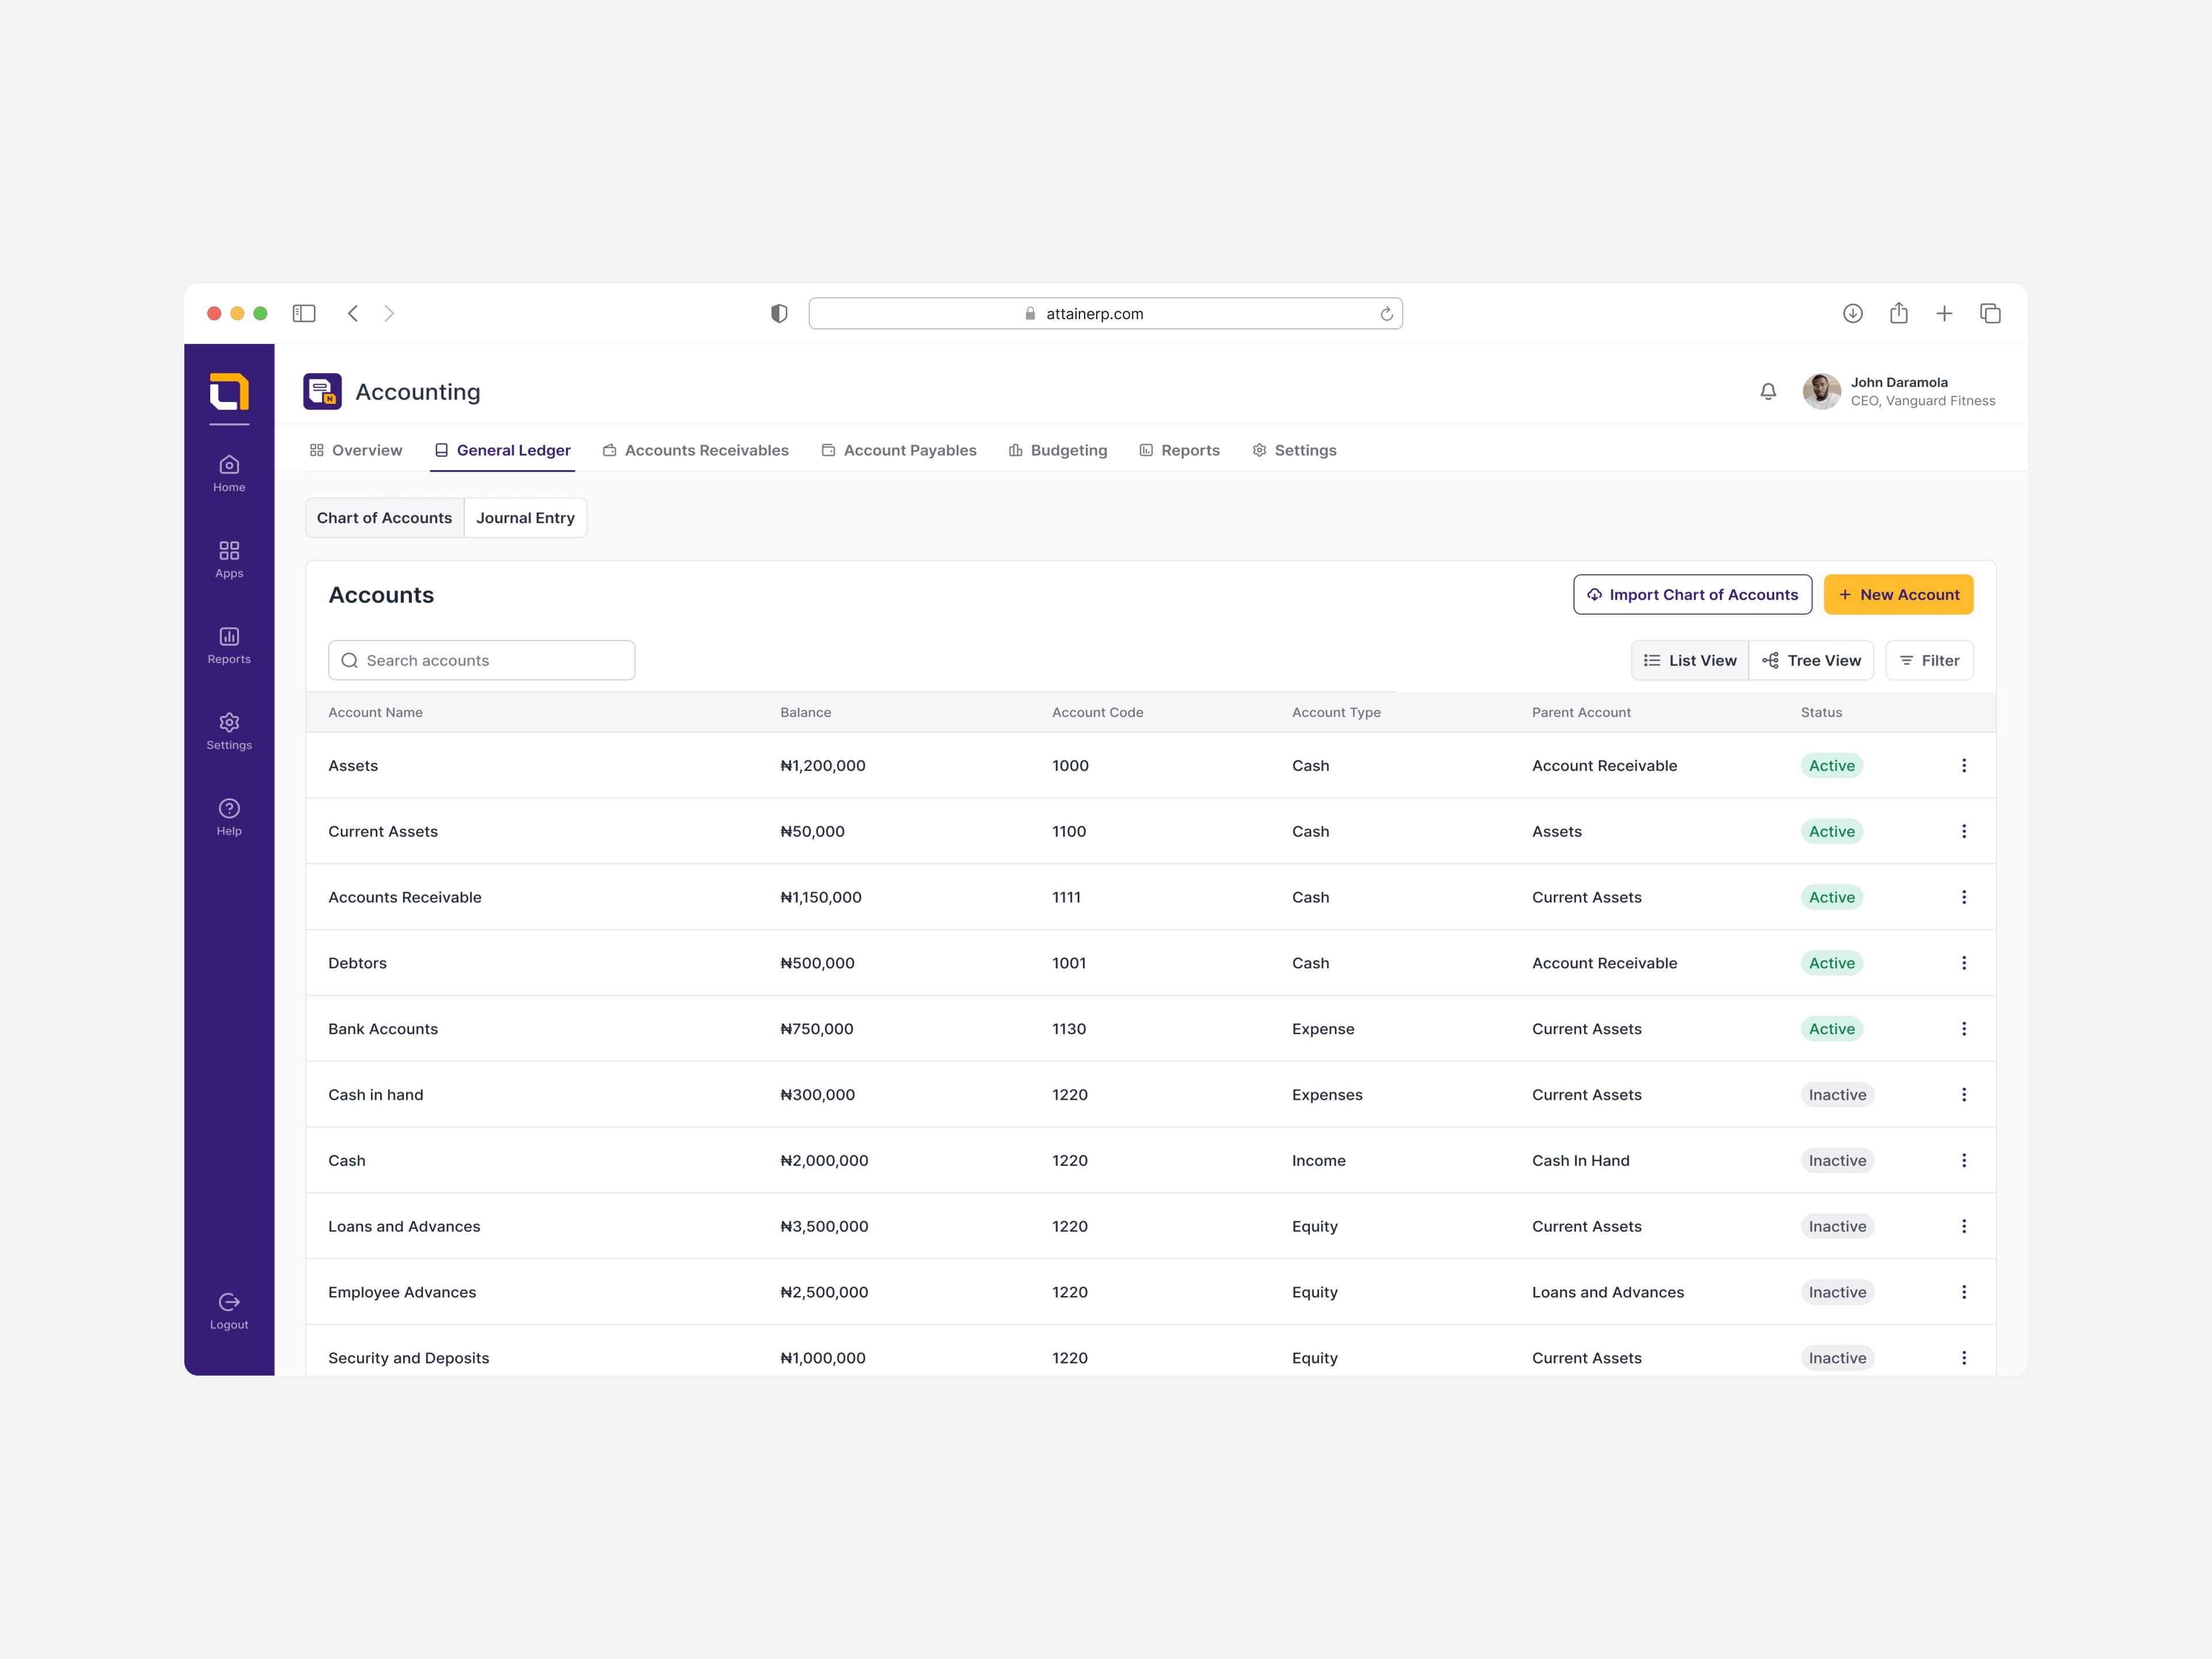Viewport: 2212px width, 1659px height.
Task: Click Import Chart of Accounts
Action: pyautogui.click(x=1692, y=595)
